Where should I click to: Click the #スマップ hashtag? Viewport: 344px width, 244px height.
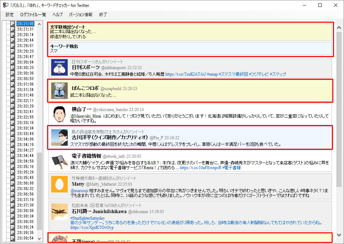[278, 74]
